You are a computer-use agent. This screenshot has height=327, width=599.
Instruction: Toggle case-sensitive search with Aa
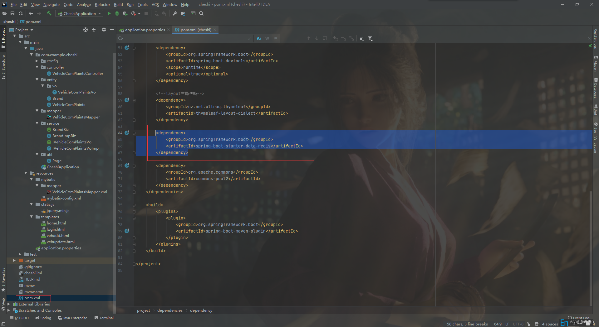tap(259, 38)
